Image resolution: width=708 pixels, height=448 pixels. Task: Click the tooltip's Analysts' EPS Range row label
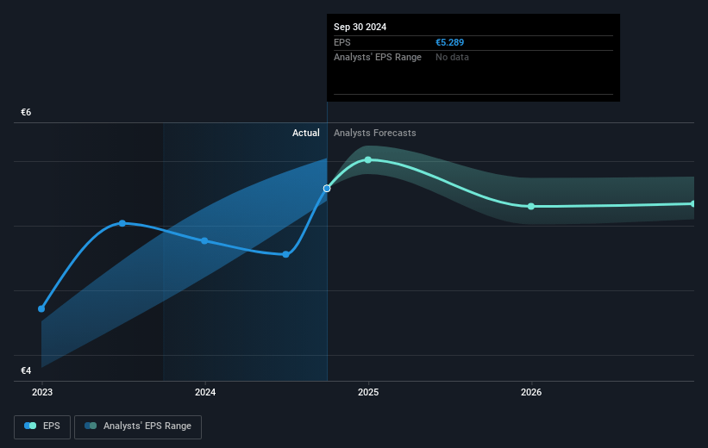pyautogui.click(x=378, y=58)
